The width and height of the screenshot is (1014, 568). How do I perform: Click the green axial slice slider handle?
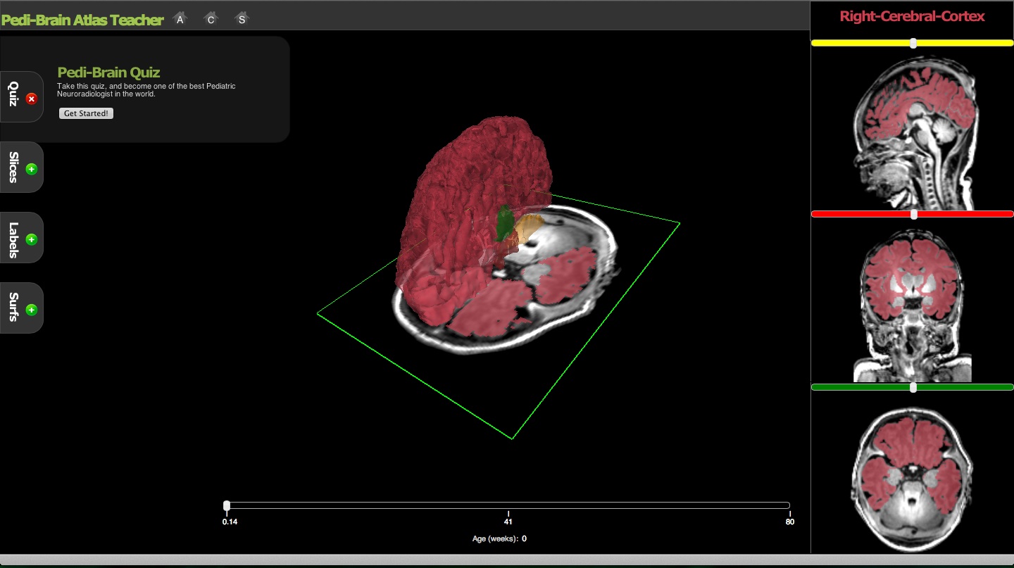click(913, 387)
